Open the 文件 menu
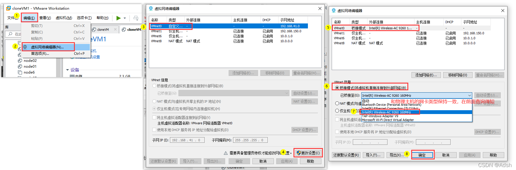This screenshot has width=516, height=170. tap(12, 18)
